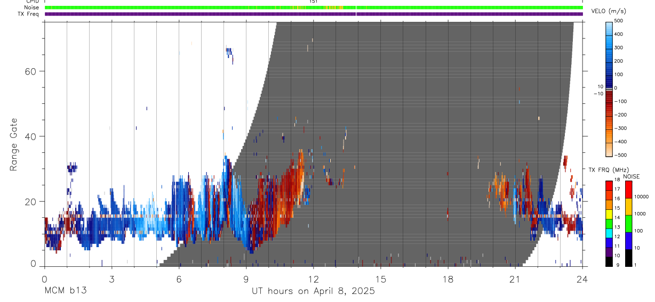Click the 24 hour tick label
The width and height of the screenshot is (655, 302).
(x=582, y=279)
